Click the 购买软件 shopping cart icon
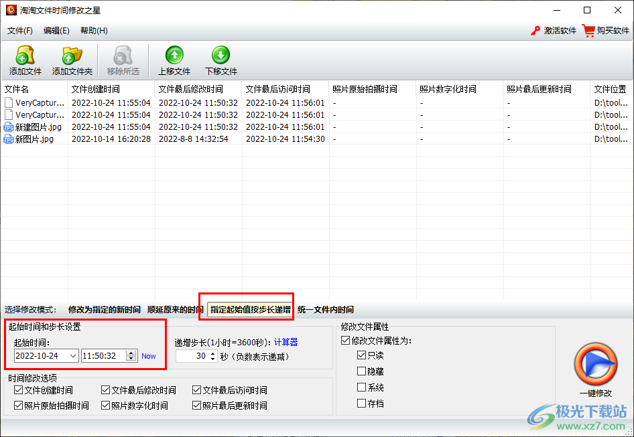634x437 pixels. tap(588, 31)
